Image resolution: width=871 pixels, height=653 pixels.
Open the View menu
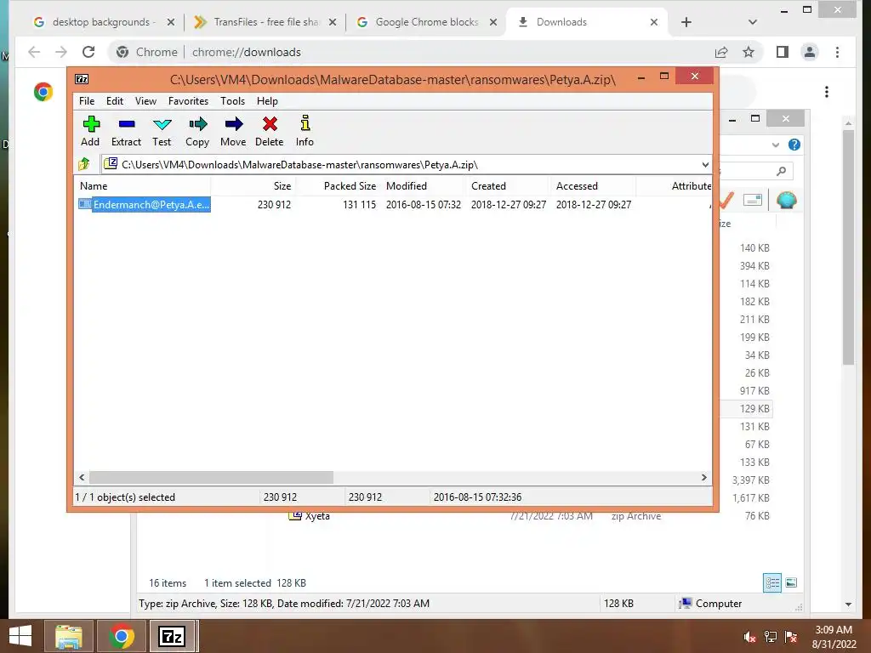(x=145, y=101)
